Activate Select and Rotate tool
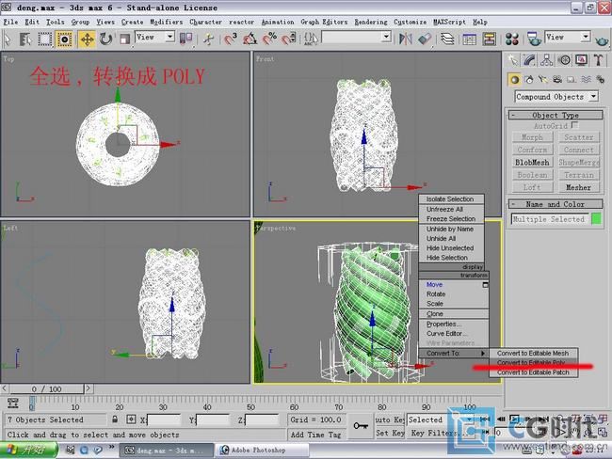 105,39
